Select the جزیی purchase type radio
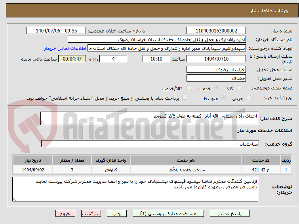This screenshot has height=224, width=299. [x=249, y=98]
